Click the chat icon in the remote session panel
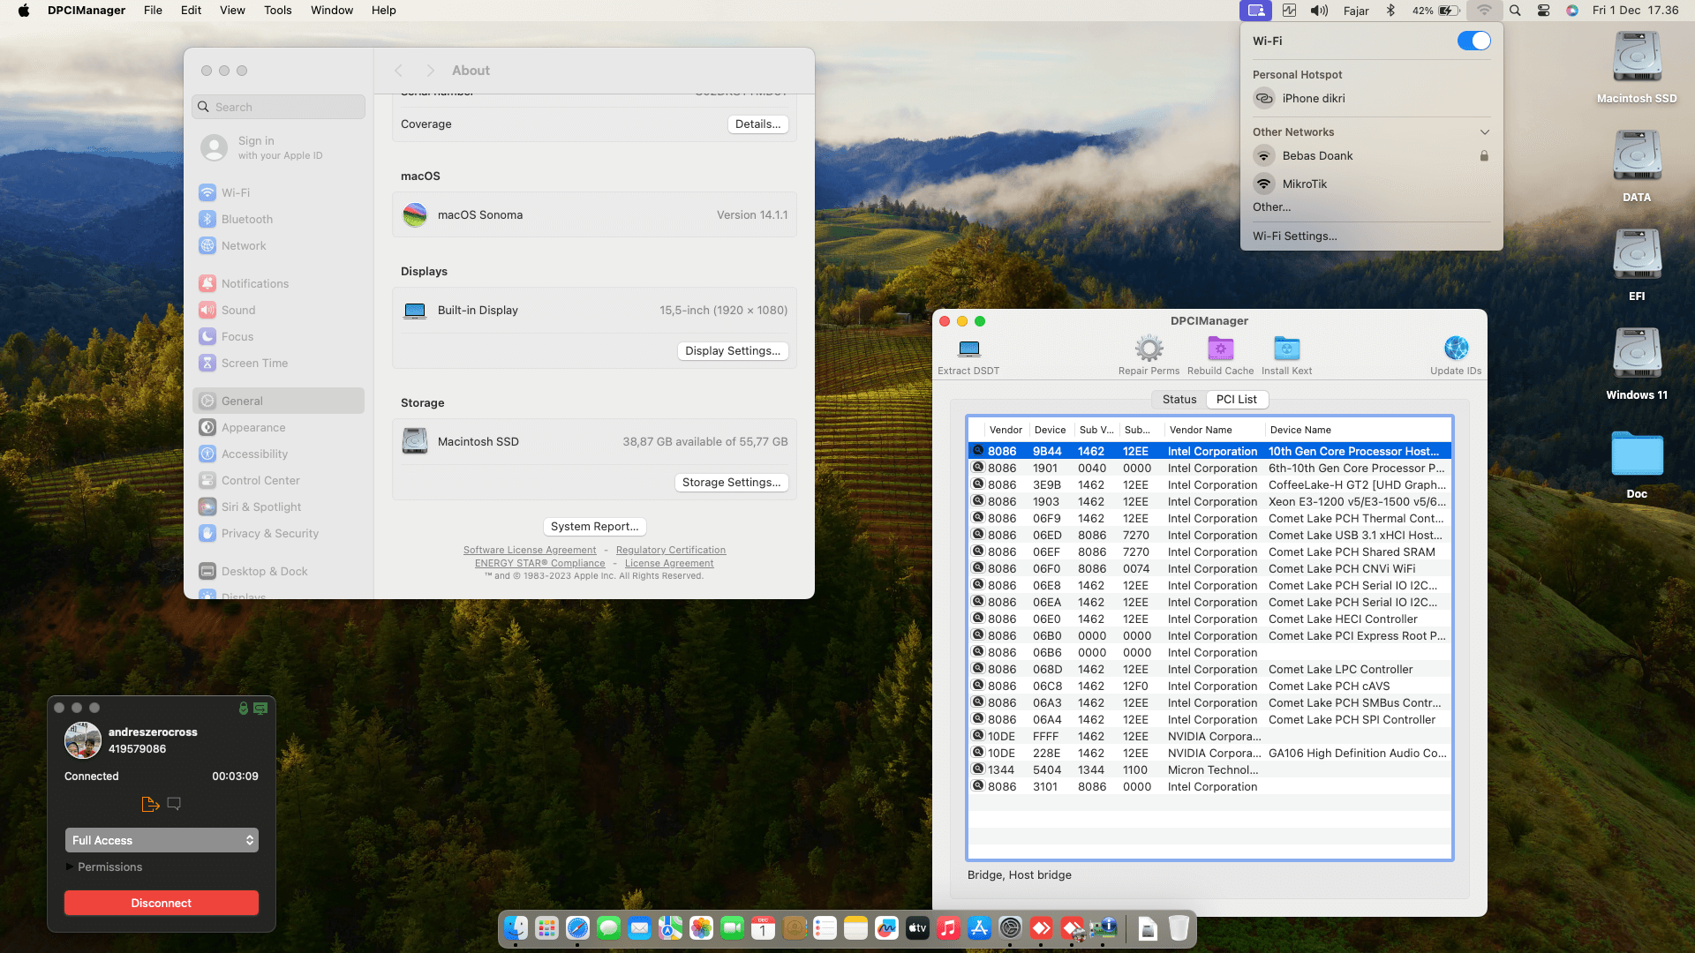 coord(174,804)
